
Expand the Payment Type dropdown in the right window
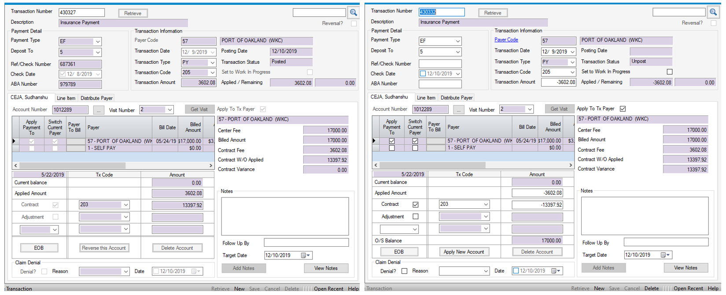[x=457, y=41]
